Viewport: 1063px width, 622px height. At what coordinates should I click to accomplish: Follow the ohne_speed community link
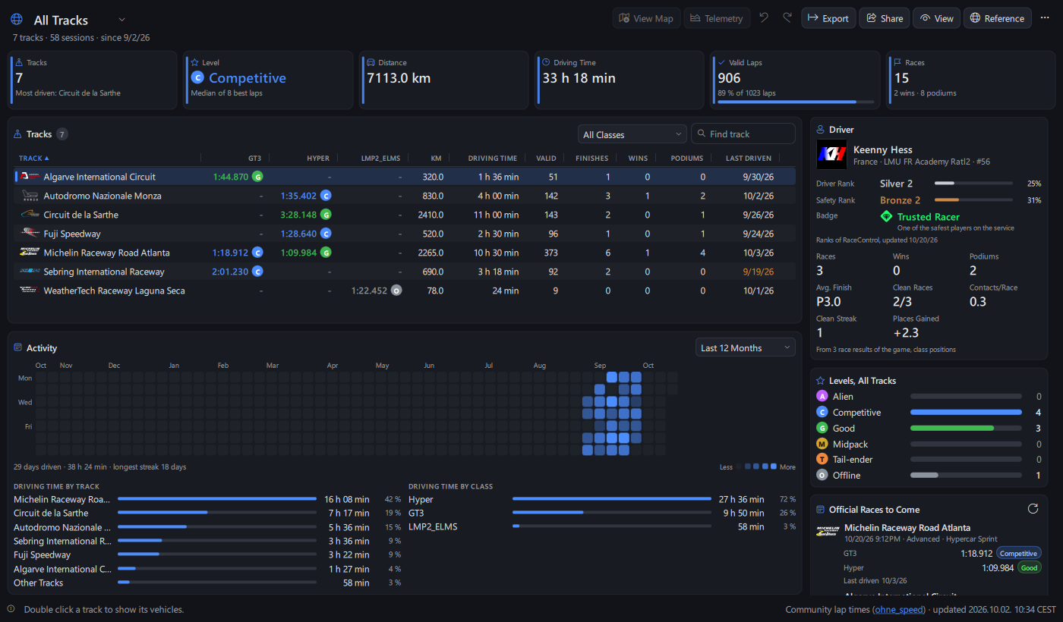(x=899, y=609)
